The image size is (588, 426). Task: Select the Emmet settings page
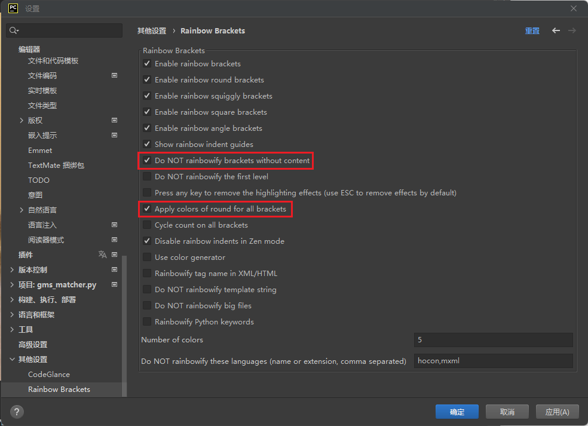coord(40,151)
